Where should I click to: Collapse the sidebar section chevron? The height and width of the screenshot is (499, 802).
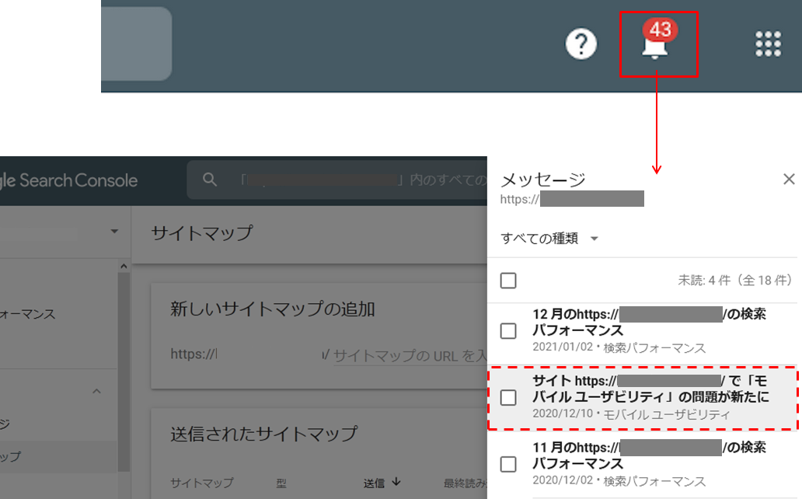[96, 392]
